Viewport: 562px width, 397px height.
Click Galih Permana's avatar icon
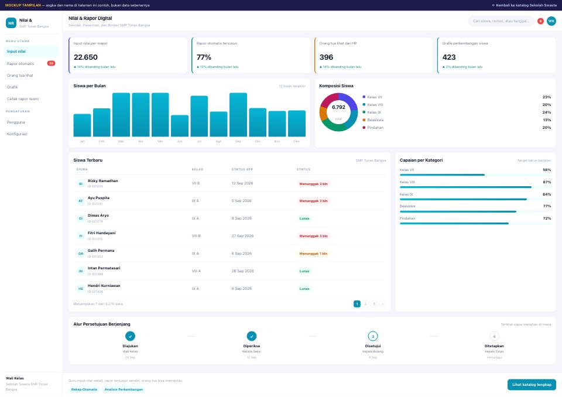coord(81,254)
